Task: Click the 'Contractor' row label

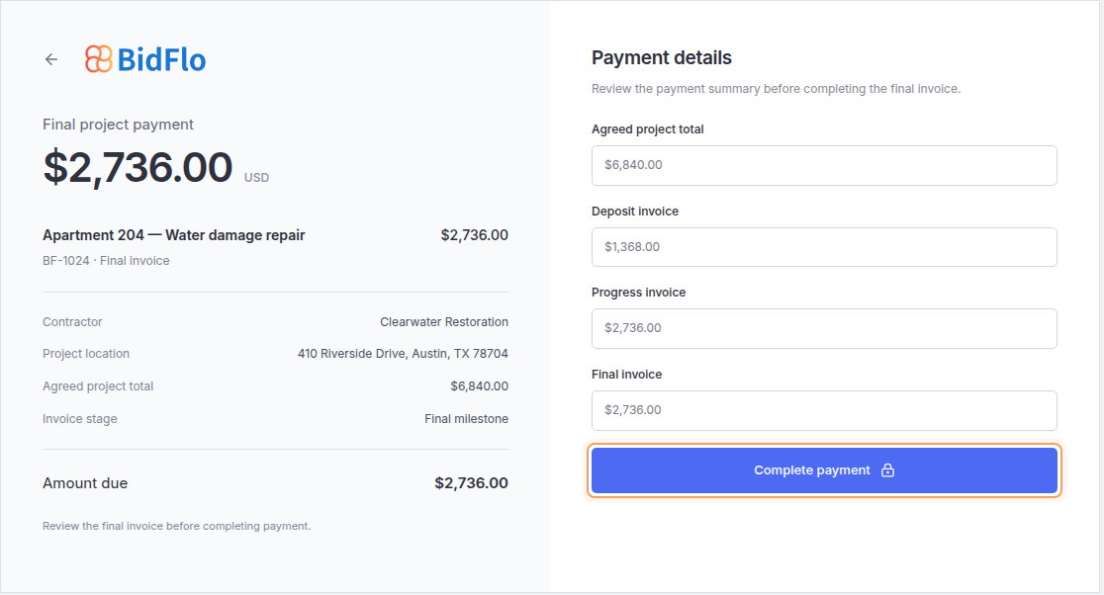Action: (72, 321)
